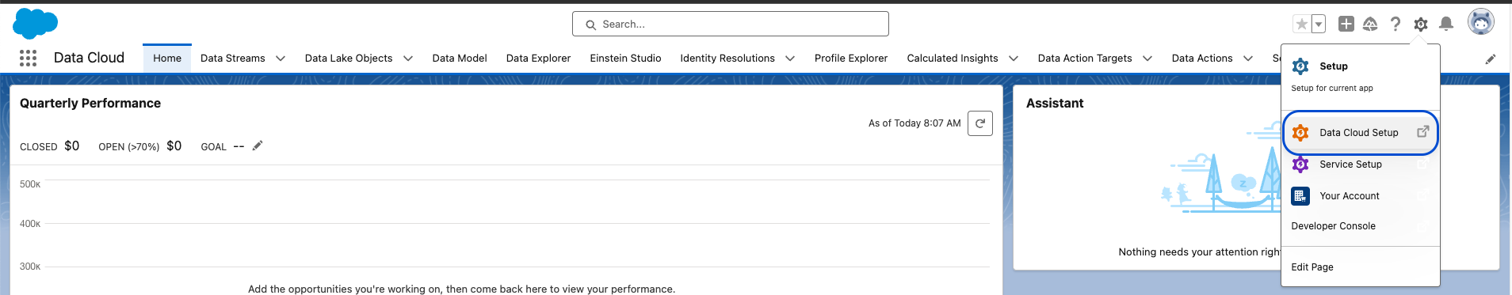Click the pencil icon to edit navigation bar
Viewport: 1512px width, 295px height.
click(1491, 59)
